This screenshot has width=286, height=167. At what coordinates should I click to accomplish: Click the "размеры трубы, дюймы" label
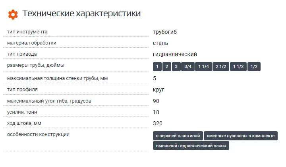(36, 65)
